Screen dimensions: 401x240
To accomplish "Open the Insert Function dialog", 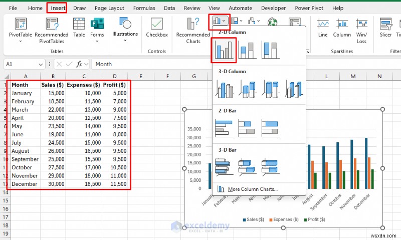I will [79, 64].
